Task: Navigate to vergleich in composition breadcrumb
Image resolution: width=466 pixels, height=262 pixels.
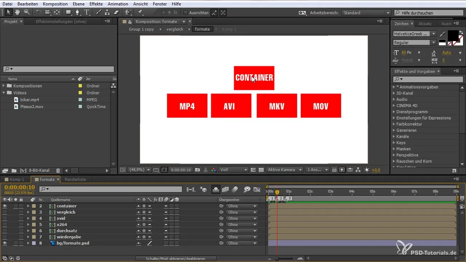Action: 175,29
